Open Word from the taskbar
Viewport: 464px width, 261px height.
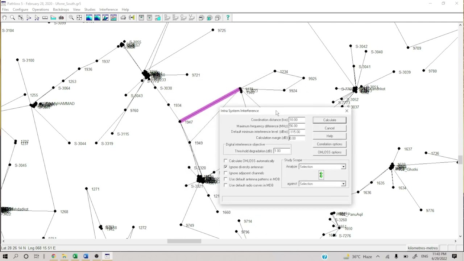click(x=86, y=256)
